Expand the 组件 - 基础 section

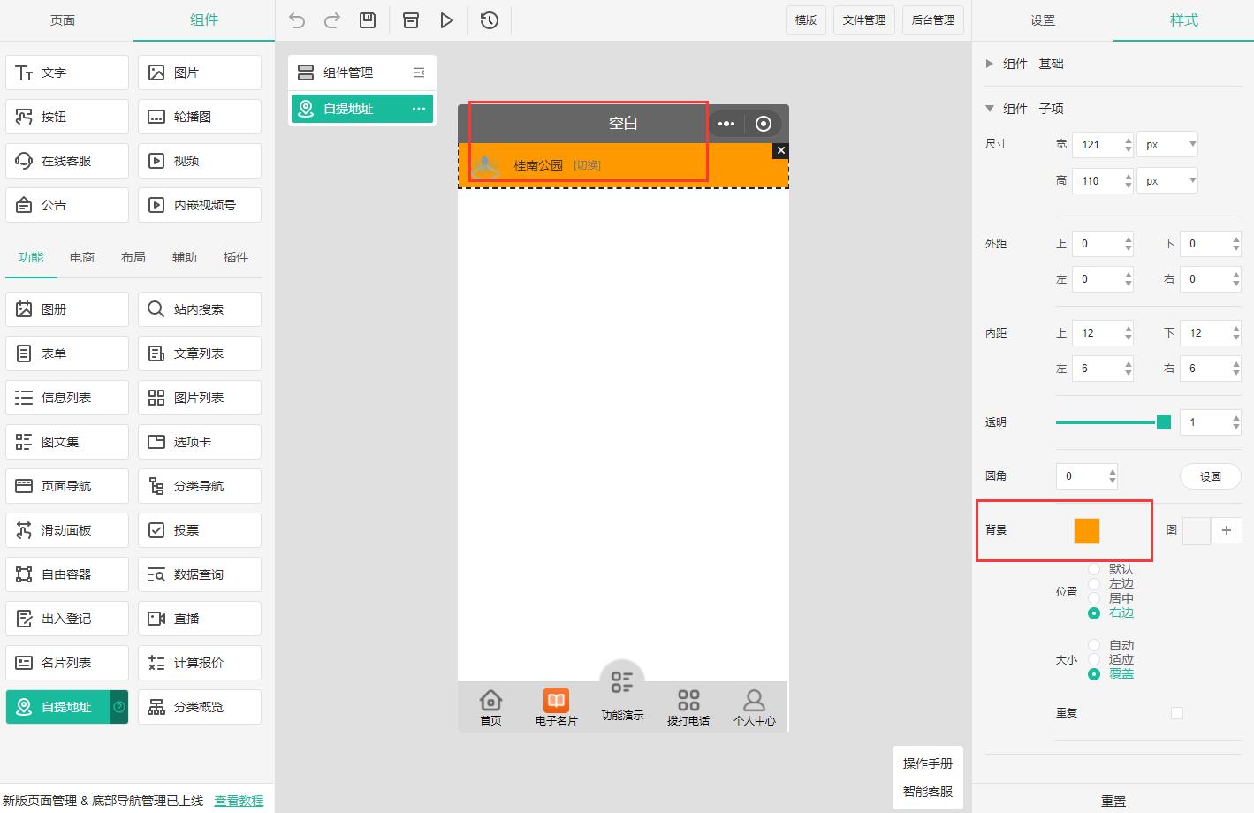click(x=990, y=64)
